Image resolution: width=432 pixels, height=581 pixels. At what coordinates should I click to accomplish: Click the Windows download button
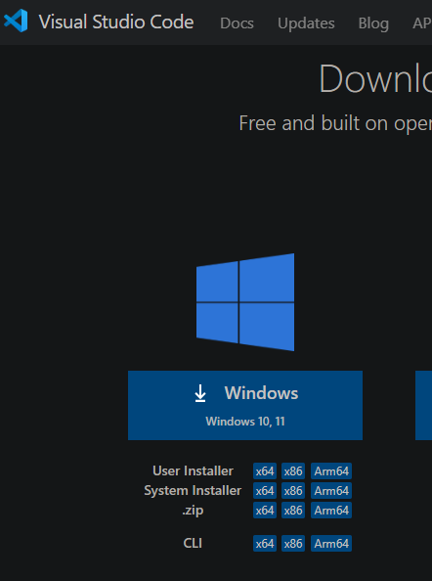pos(245,405)
